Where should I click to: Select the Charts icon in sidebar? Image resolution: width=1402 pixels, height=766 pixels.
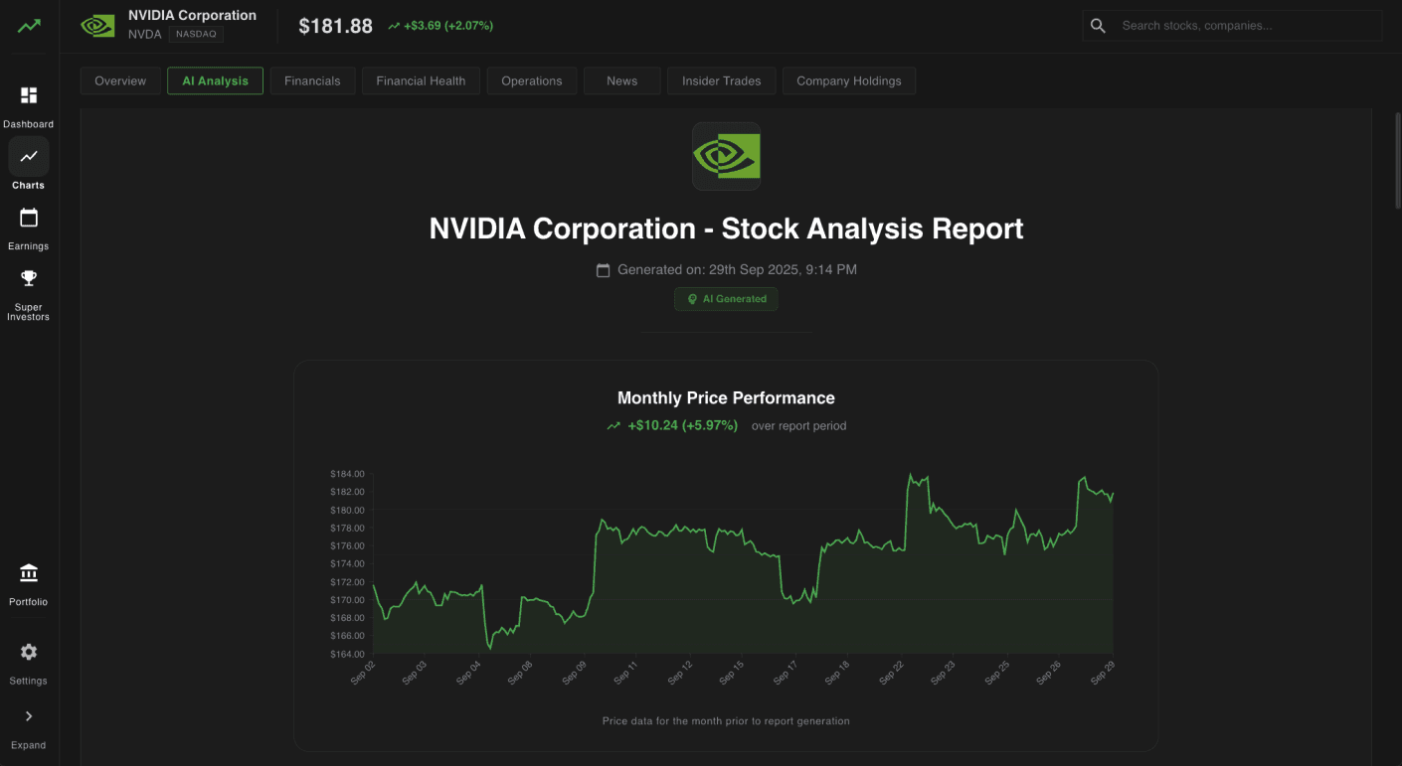(29, 156)
